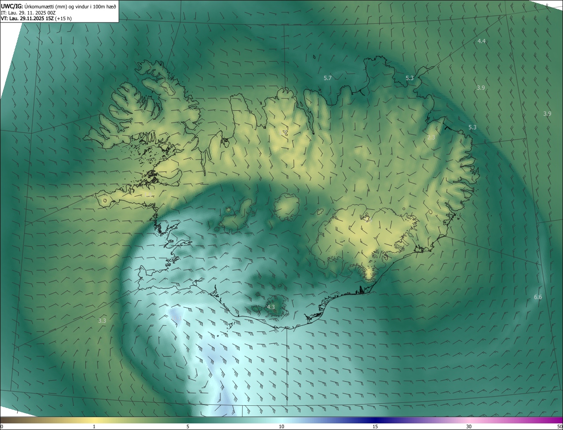Click the 6.6 value label in the southeast sea
Viewport: 563px width, 430px height.
(x=538, y=297)
